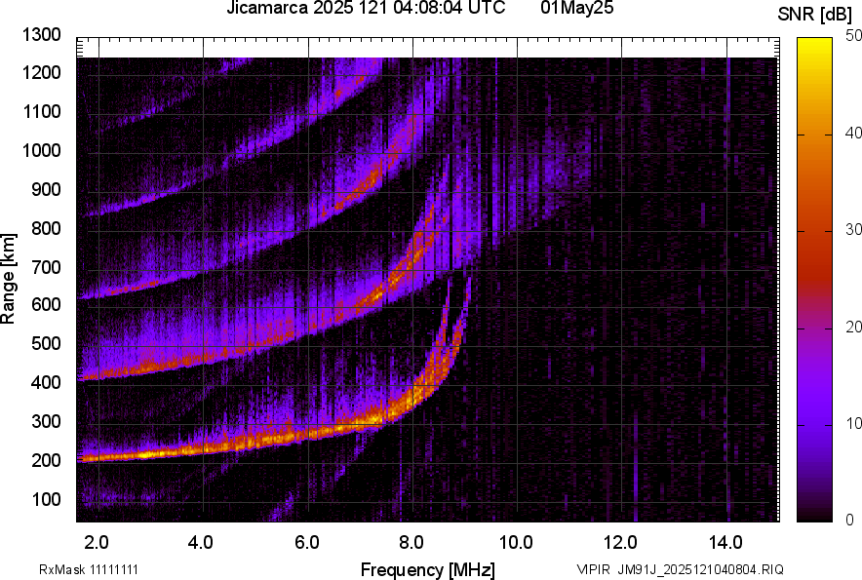Image resolution: width=862 pixels, height=580 pixels.
Task: Click the SNR color scale bar
Action: (815, 280)
